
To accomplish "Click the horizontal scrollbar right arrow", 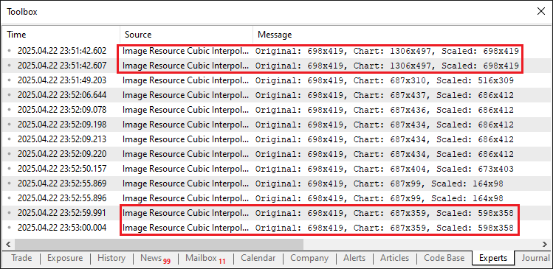I will [545, 244].
